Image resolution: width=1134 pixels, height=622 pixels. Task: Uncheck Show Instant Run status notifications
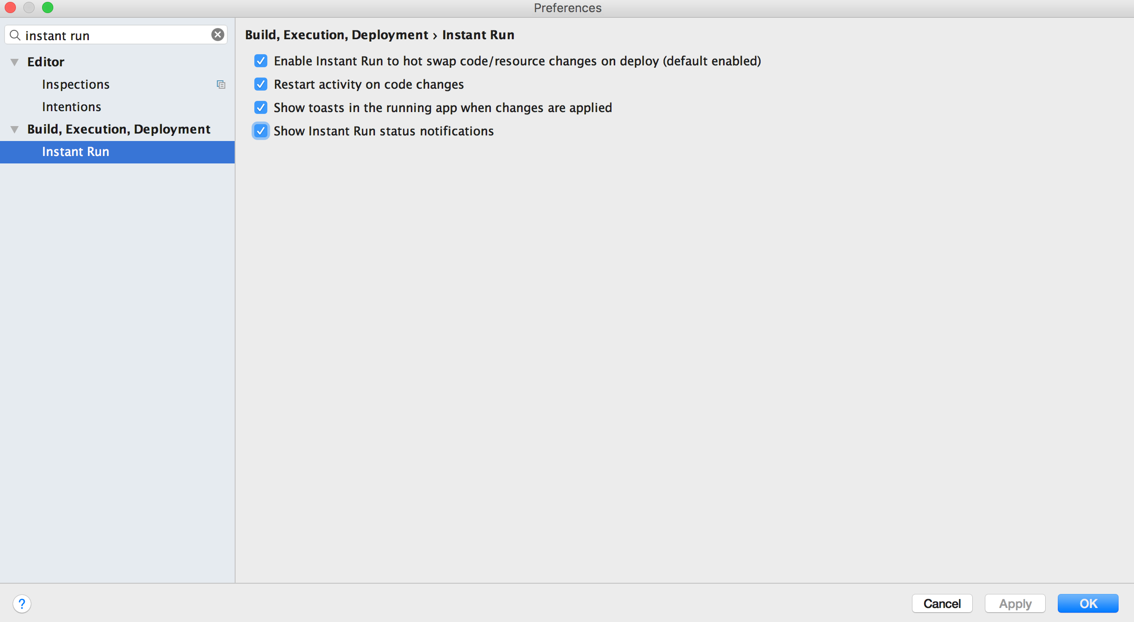(261, 131)
